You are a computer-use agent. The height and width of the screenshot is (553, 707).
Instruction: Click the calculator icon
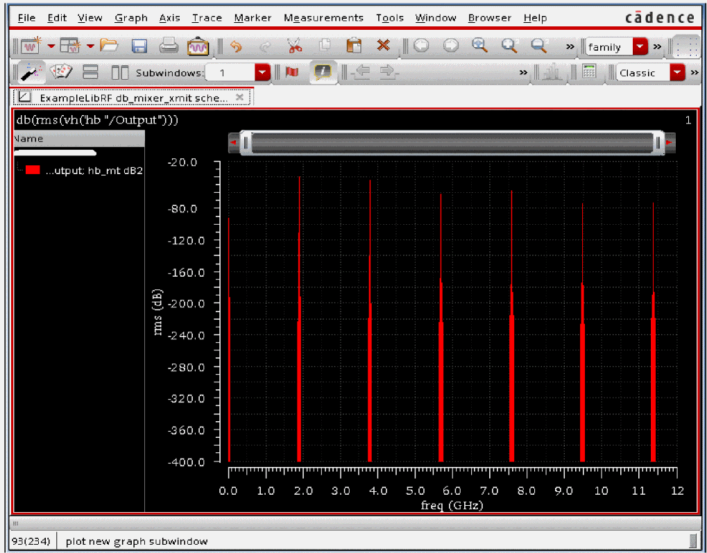coord(589,73)
